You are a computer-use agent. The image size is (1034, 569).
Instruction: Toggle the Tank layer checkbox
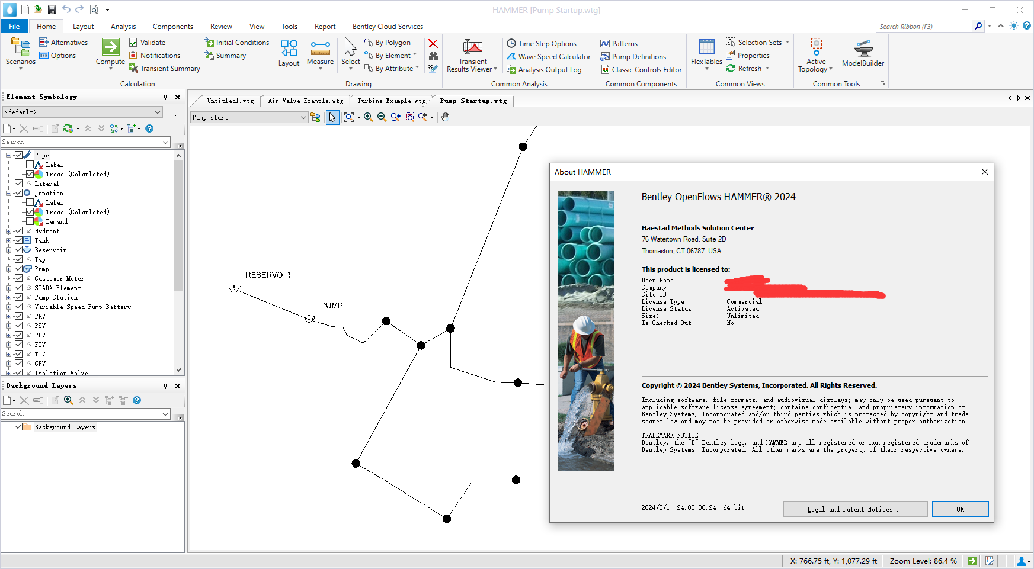[x=18, y=240]
